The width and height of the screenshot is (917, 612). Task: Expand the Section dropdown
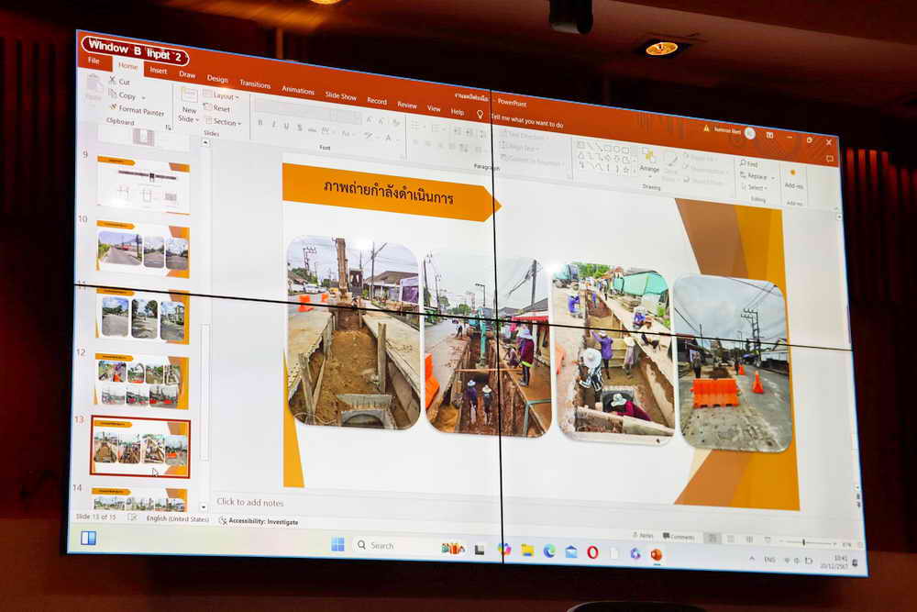tap(224, 122)
